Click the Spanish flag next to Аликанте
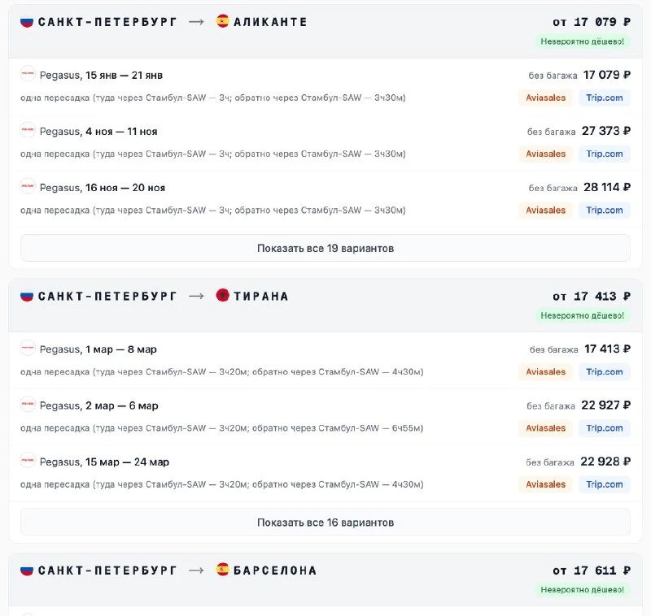This screenshot has width=651, height=616. (222, 21)
